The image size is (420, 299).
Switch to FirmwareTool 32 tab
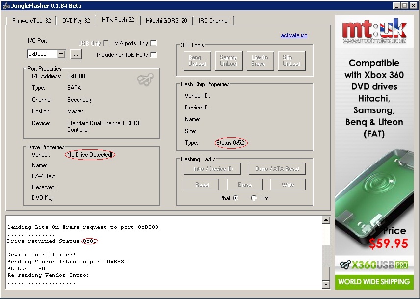pos(31,20)
